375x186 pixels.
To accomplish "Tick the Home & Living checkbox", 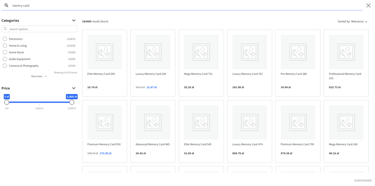I will point(5,46).
